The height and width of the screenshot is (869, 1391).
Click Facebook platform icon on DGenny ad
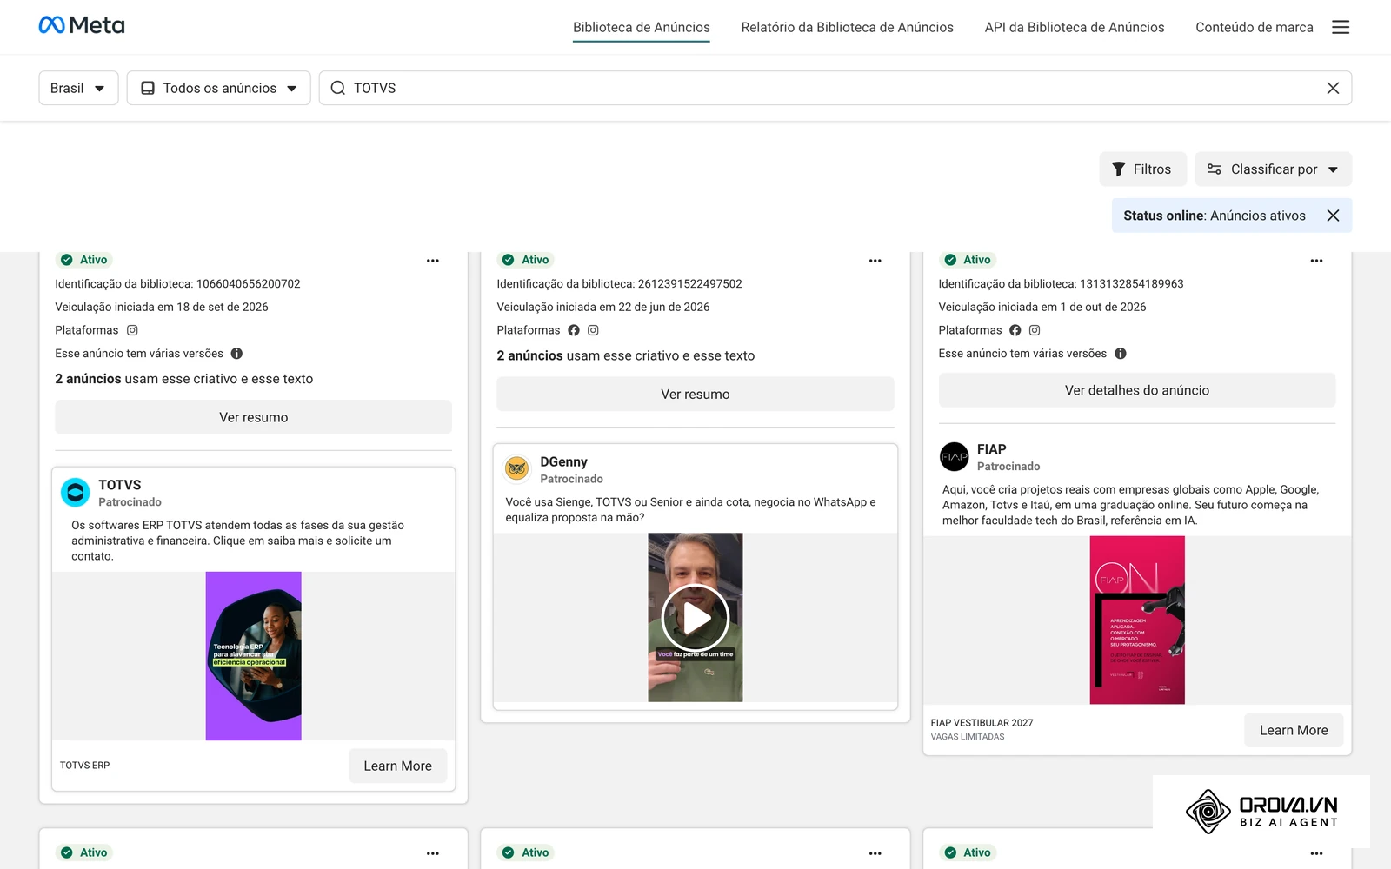[x=574, y=330]
